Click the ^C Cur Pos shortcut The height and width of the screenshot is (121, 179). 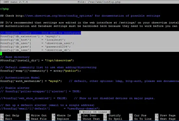[x=138, y=115]
